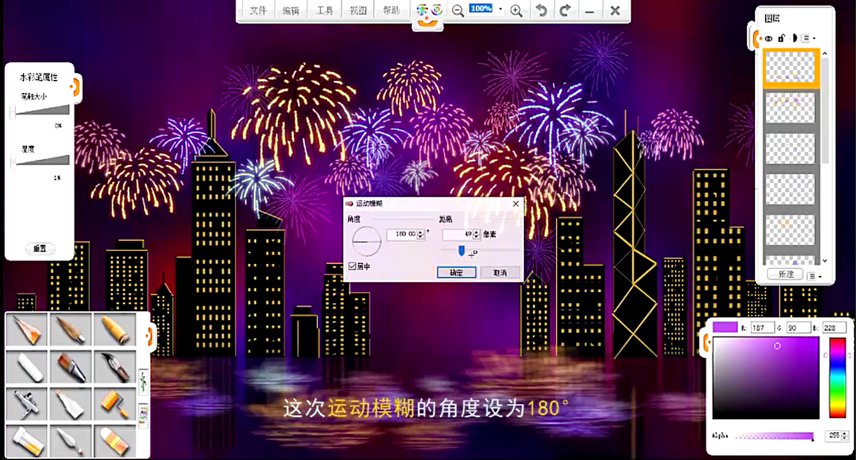The width and height of the screenshot is (856, 460).
Task: Click the redo arrow in the toolbar
Action: click(565, 10)
